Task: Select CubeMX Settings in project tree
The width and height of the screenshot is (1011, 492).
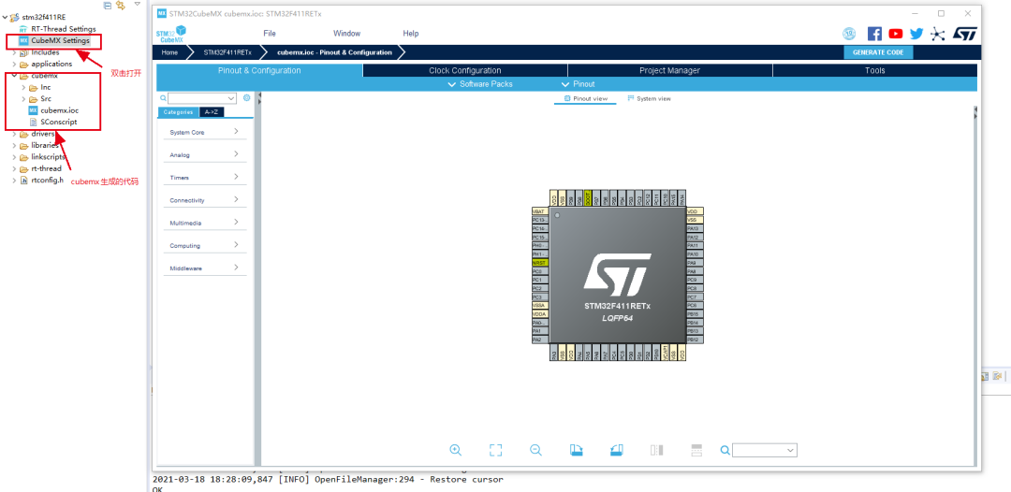Action: point(60,40)
